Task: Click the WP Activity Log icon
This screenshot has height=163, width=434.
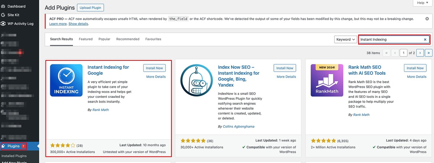Action: click(x=3, y=24)
